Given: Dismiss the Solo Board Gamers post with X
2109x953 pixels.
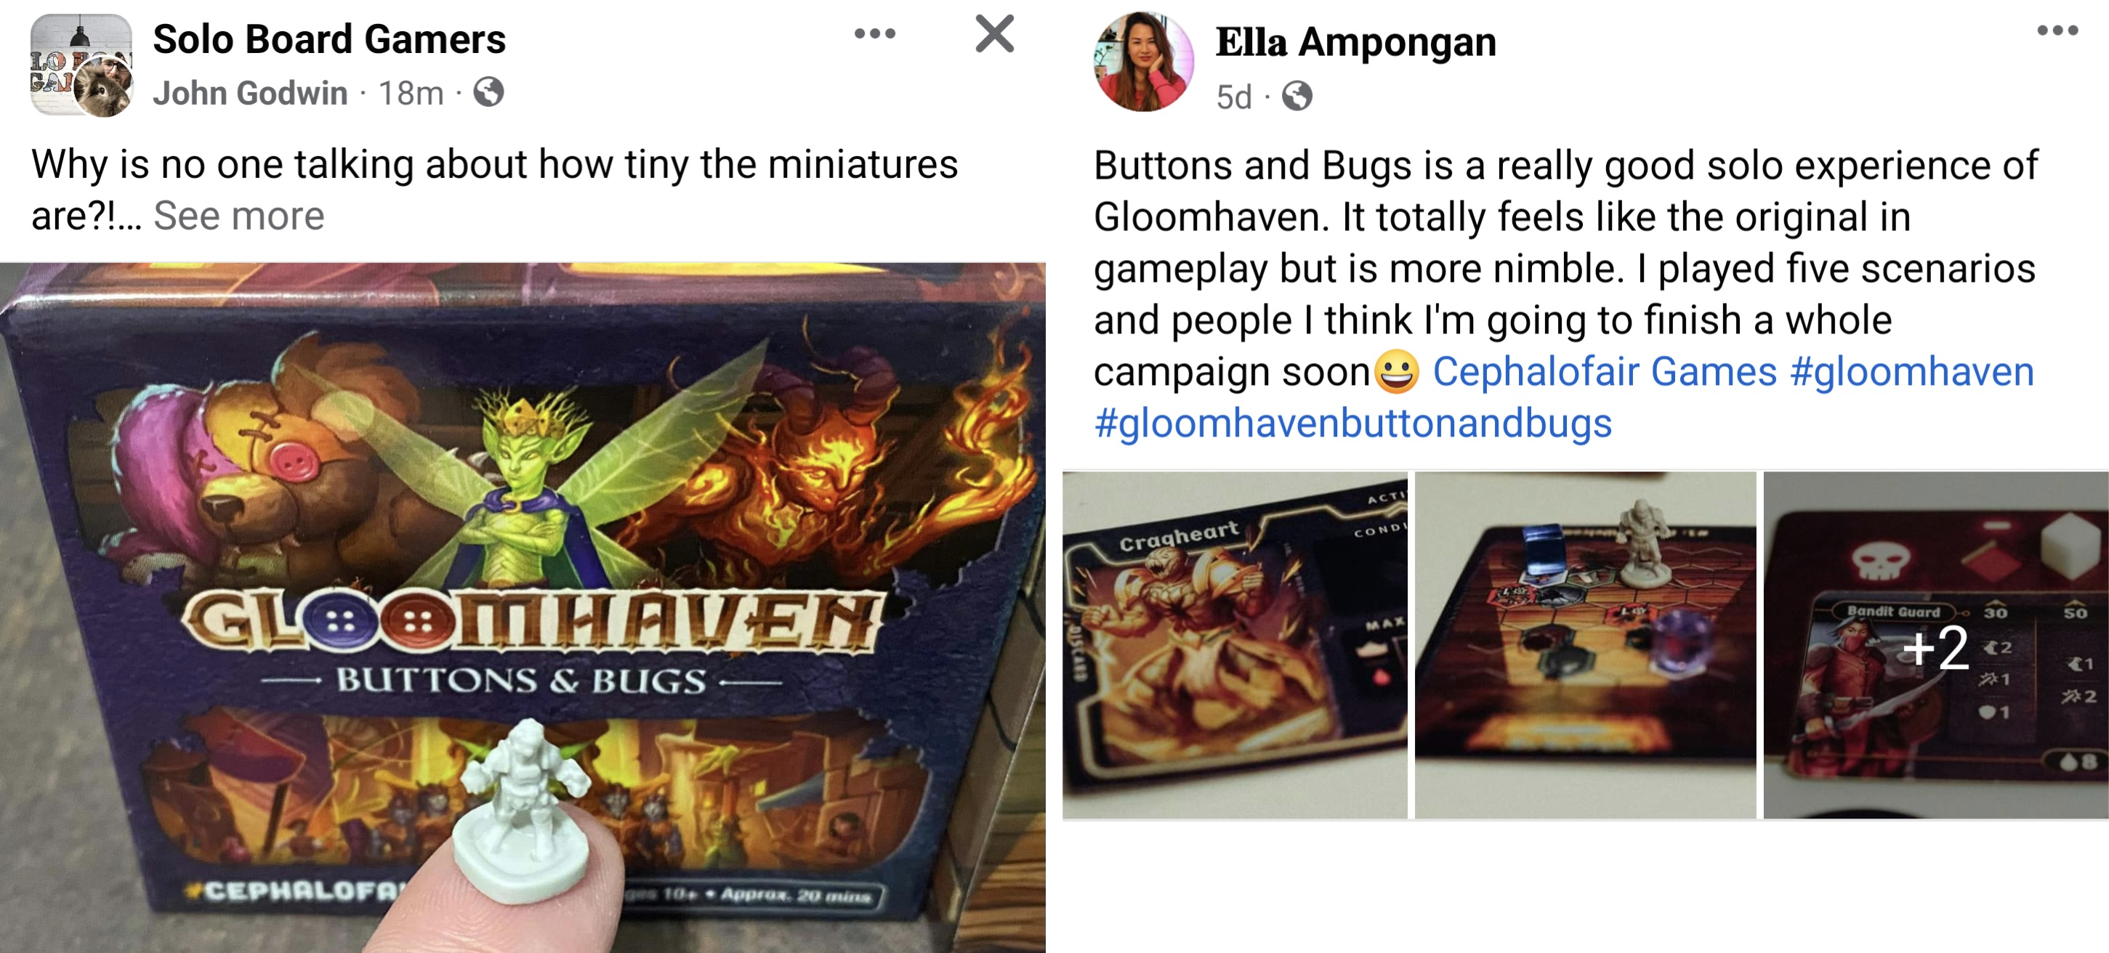Looking at the screenshot, I should 995,33.
